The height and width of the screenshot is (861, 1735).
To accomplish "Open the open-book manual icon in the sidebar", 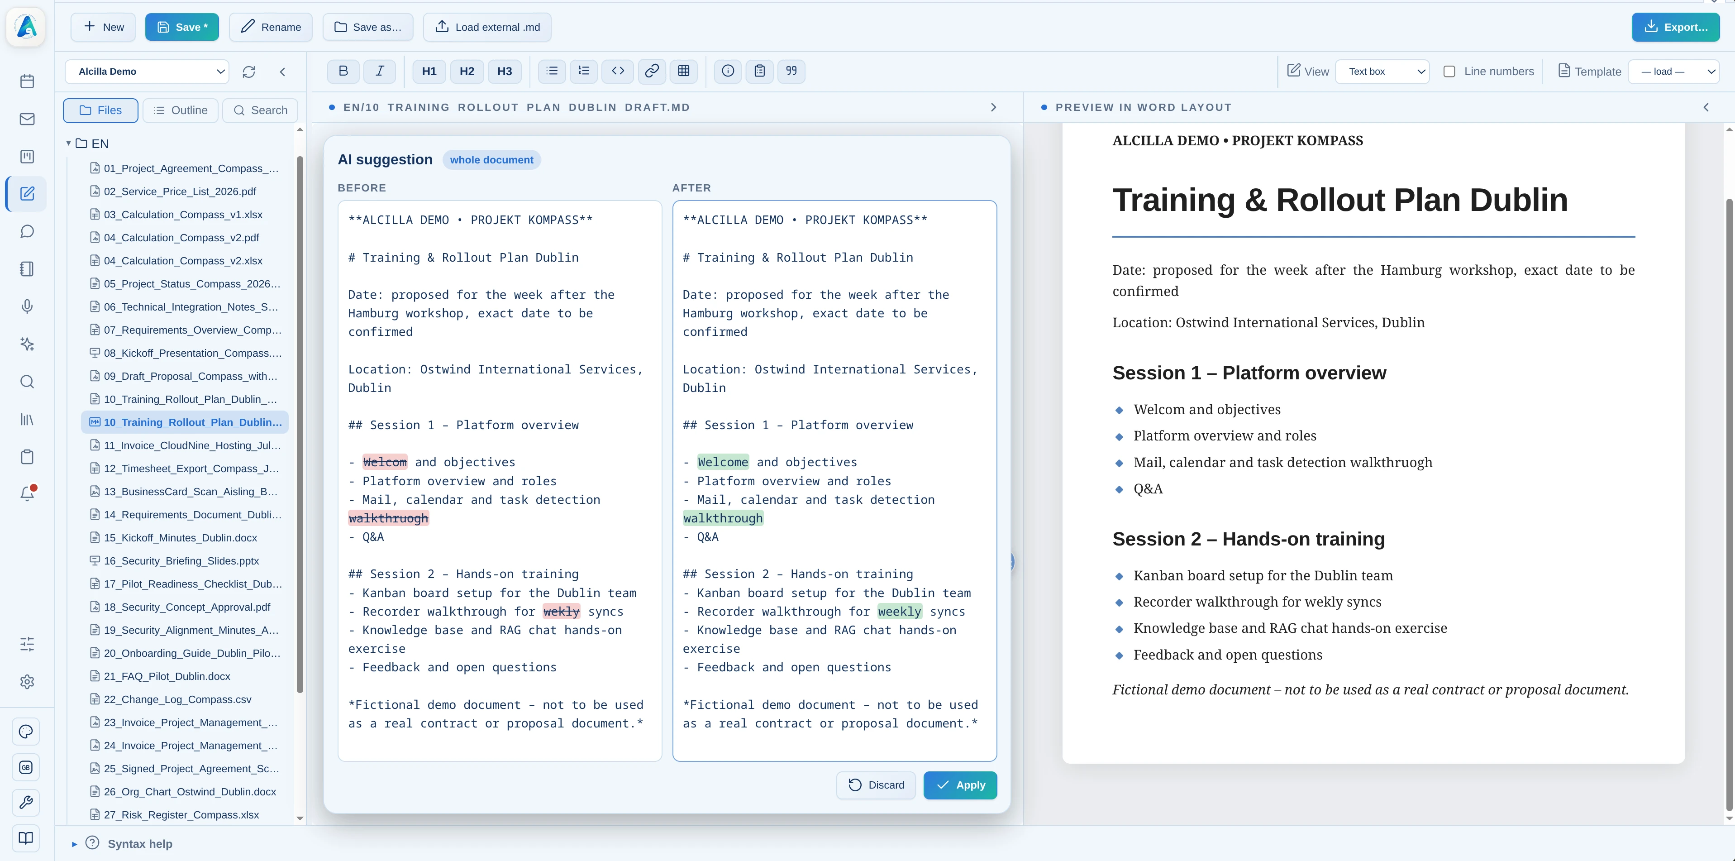I will coord(26,838).
